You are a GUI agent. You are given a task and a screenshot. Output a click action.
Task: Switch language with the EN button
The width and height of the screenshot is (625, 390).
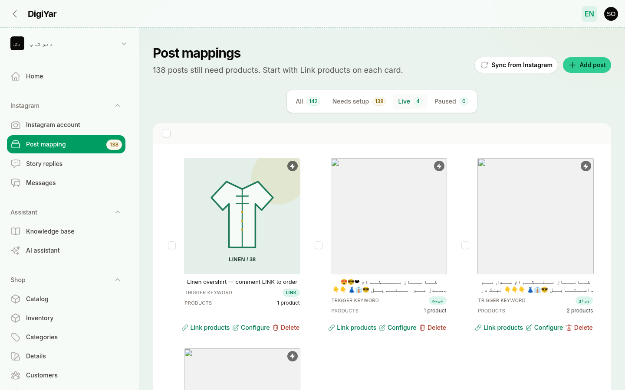click(x=589, y=14)
